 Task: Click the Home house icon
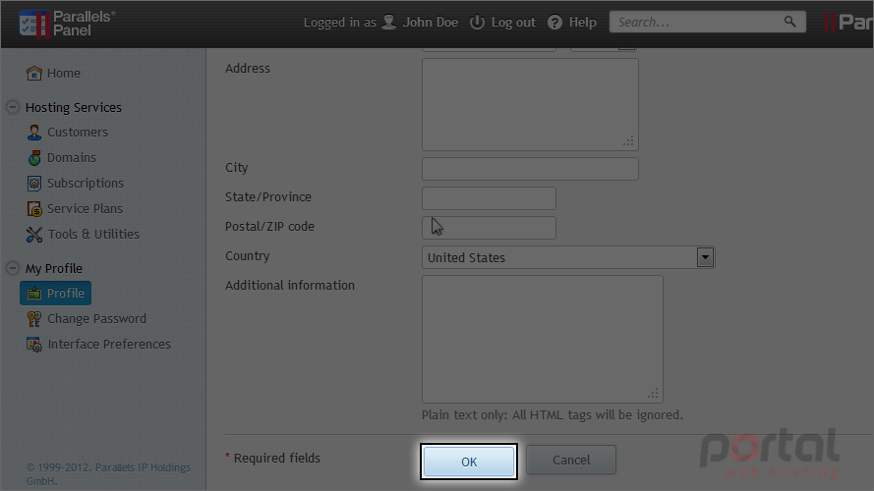[34, 73]
